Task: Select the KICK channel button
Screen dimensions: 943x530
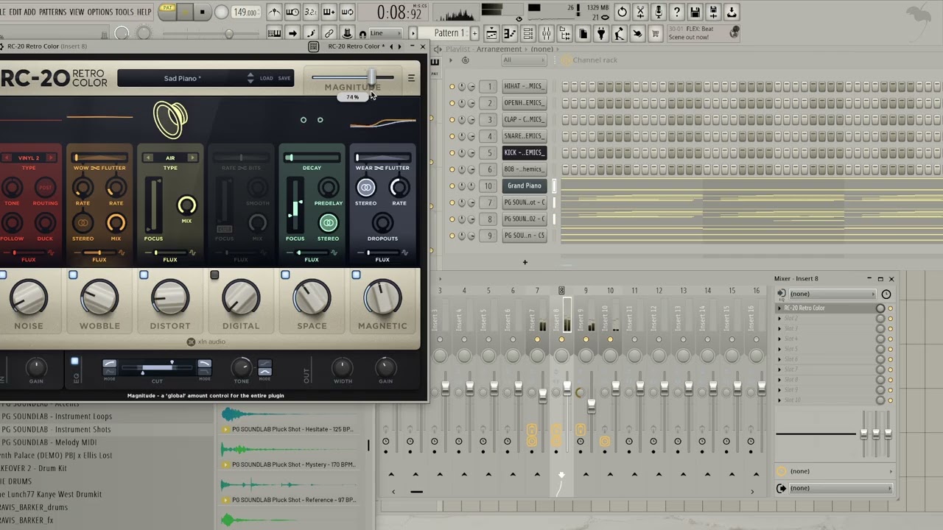Action: pyautogui.click(x=524, y=152)
